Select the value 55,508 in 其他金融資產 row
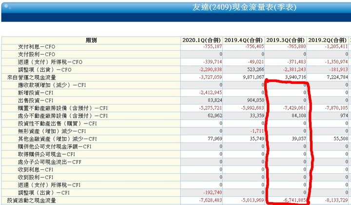 [341, 139]
